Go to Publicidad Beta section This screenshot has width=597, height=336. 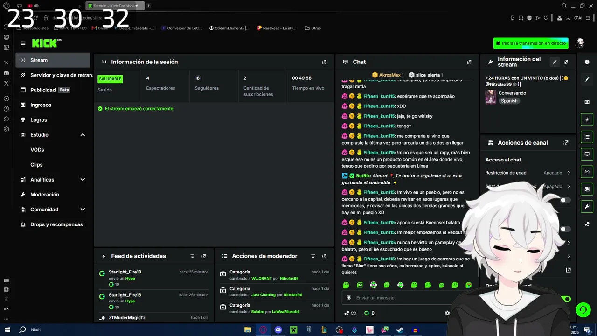(53, 90)
